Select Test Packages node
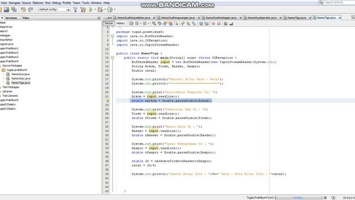 click(11, 87)
